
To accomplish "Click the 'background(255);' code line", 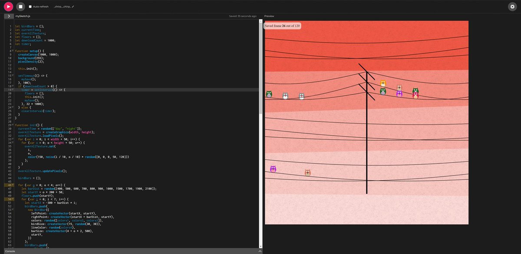I will click(31, 58).
